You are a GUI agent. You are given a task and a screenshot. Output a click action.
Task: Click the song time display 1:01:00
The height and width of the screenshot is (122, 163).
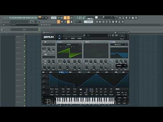click(x=81, y=18)
